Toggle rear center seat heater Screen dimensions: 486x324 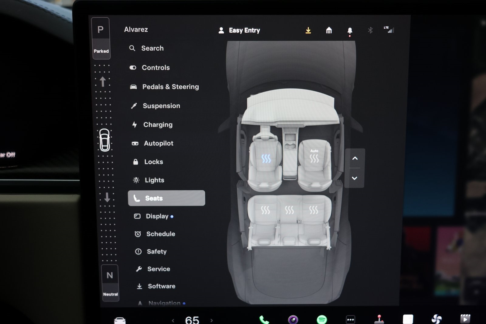(x=289, y=210)
